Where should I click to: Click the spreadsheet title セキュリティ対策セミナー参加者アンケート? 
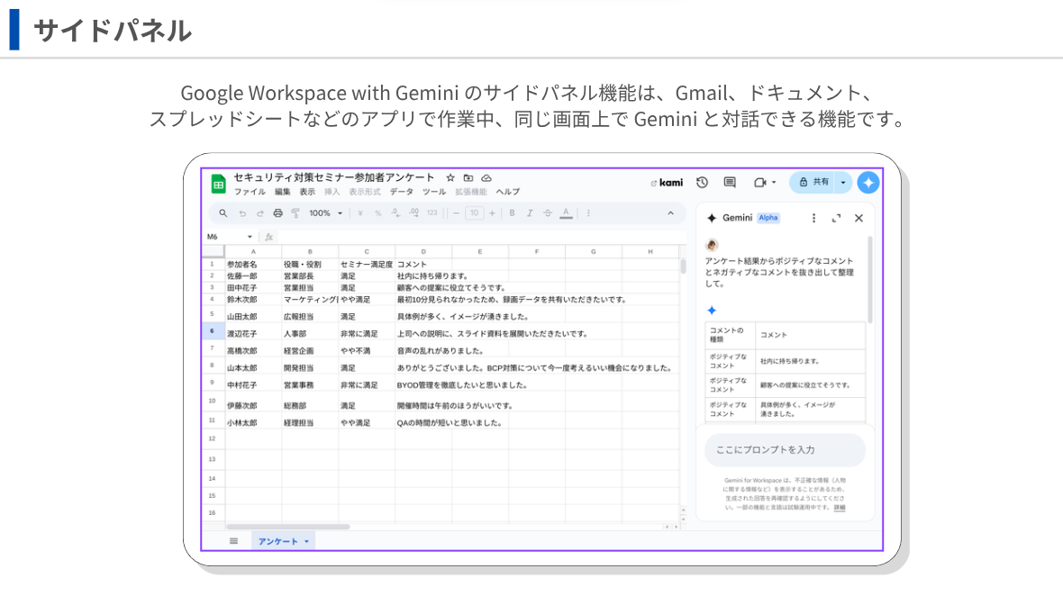point(334,177)
